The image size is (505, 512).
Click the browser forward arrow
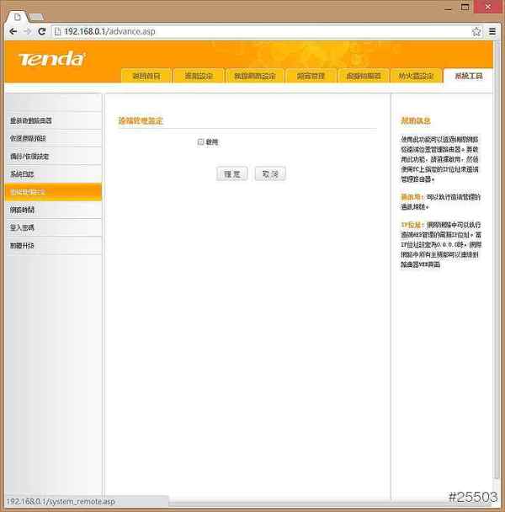[28, 31]
